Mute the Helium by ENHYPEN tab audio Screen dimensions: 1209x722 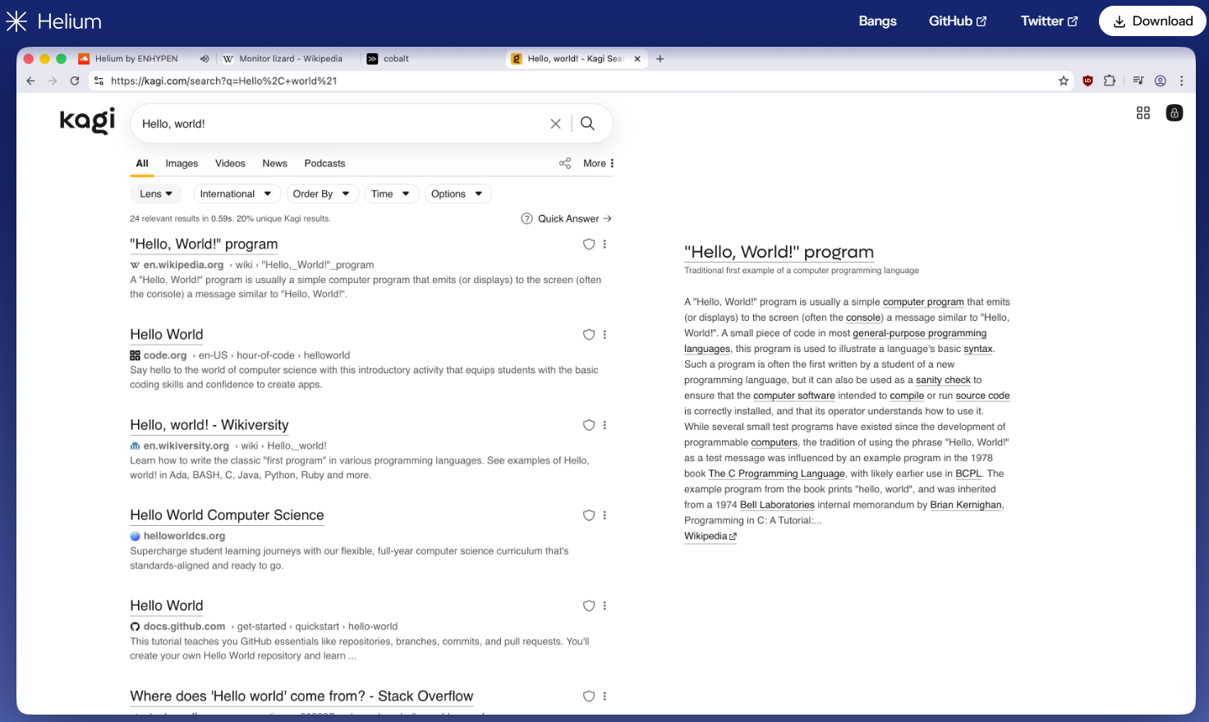pos(205,59)
